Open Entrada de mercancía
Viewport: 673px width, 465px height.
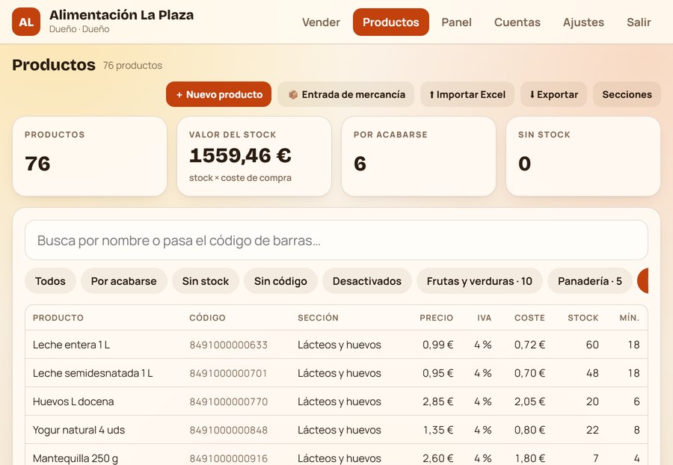[x=346, y=94]
